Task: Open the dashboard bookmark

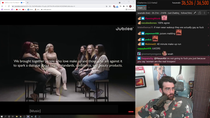Action: [6, 10]
